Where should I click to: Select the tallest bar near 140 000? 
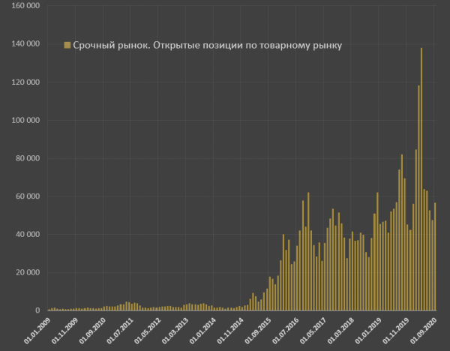click(x=421, y=179)
